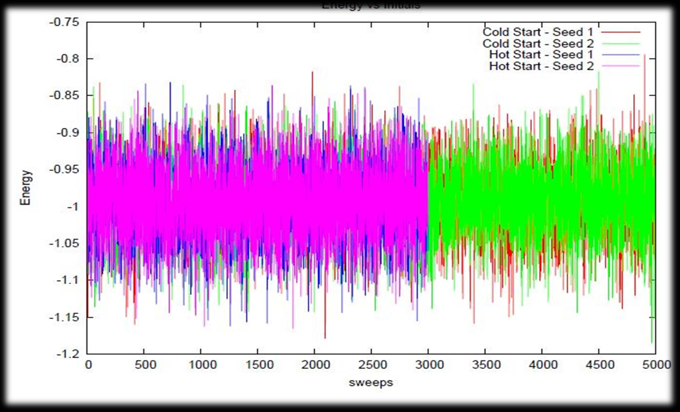Click the 'Cold Start - Seed 1' legend label
Viewport: 680px width, 412px height.
(x=538, y=32)
